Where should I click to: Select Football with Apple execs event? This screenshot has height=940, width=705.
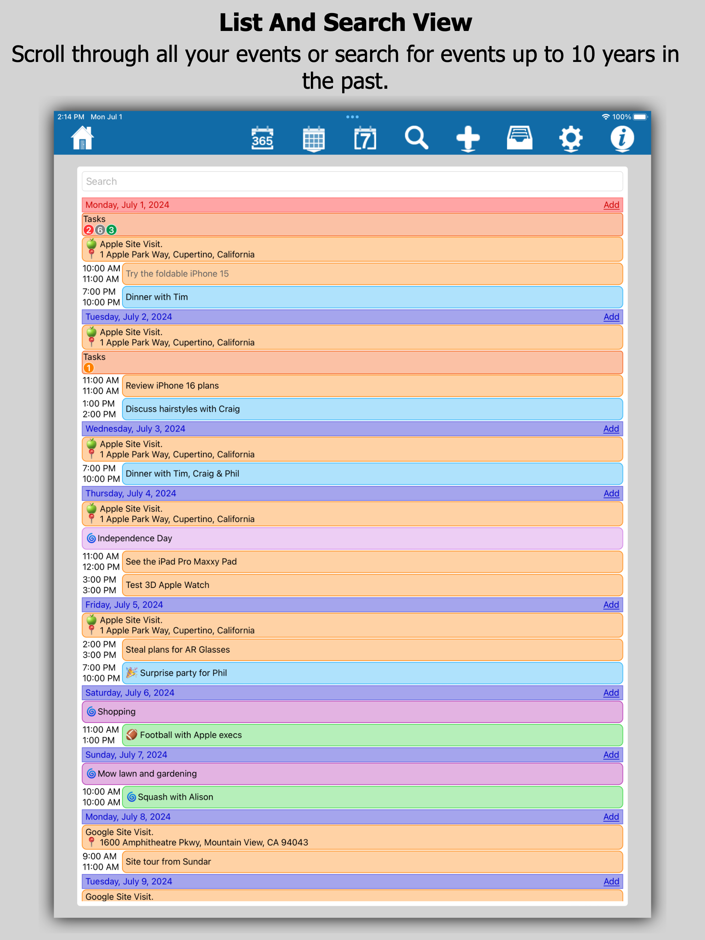[x=372, y=735]
